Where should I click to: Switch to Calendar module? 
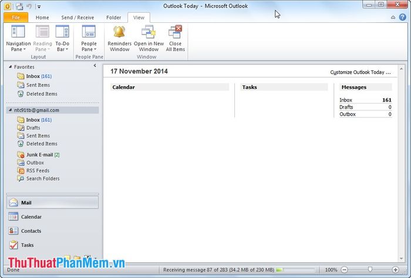click(x=52, y=217)
